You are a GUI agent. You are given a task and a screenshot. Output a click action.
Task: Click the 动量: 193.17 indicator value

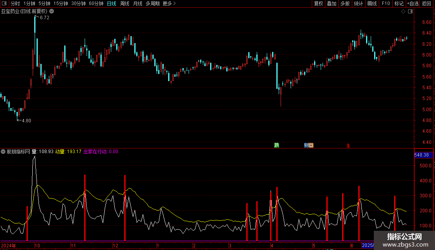click(68, 152)
